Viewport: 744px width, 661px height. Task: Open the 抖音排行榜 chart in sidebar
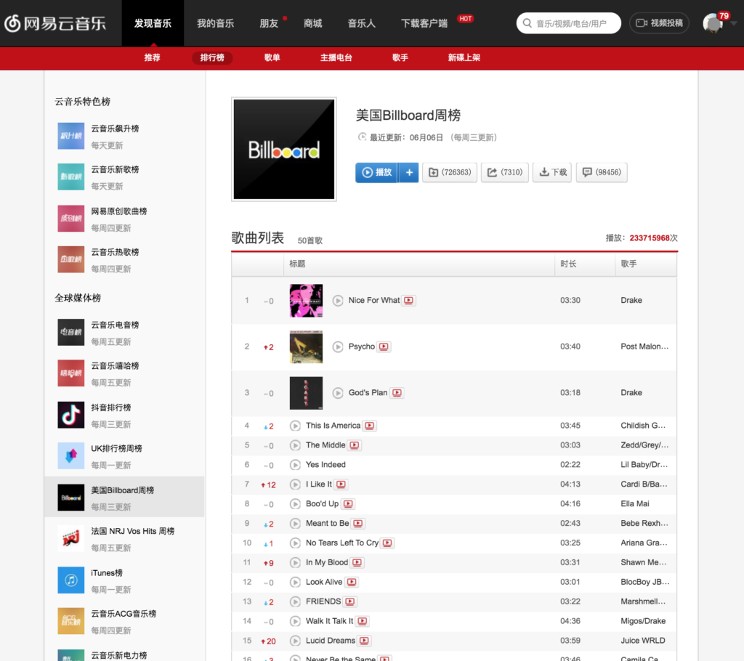[x=125, y=415]
